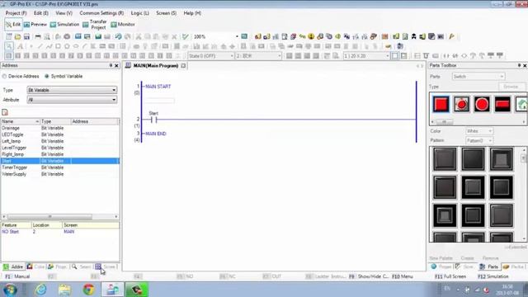Select the Line drawing tool
Screen dimensions: 528x297
click(40, 46)
